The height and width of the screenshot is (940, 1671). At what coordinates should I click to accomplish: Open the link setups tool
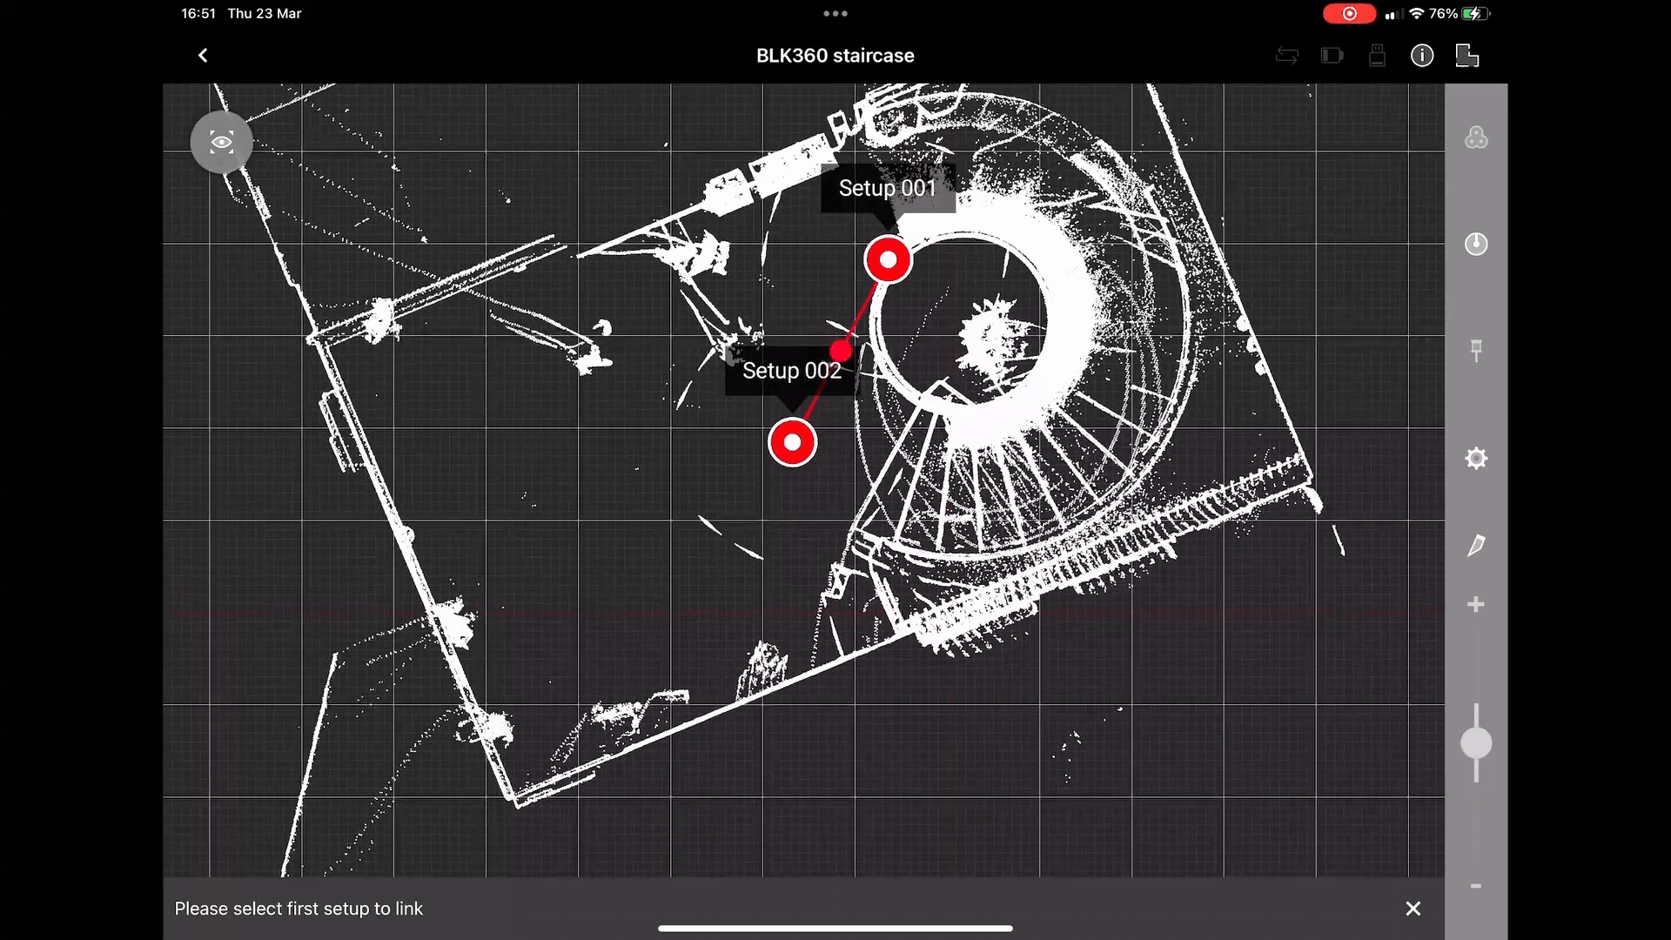coord(1468,55)
